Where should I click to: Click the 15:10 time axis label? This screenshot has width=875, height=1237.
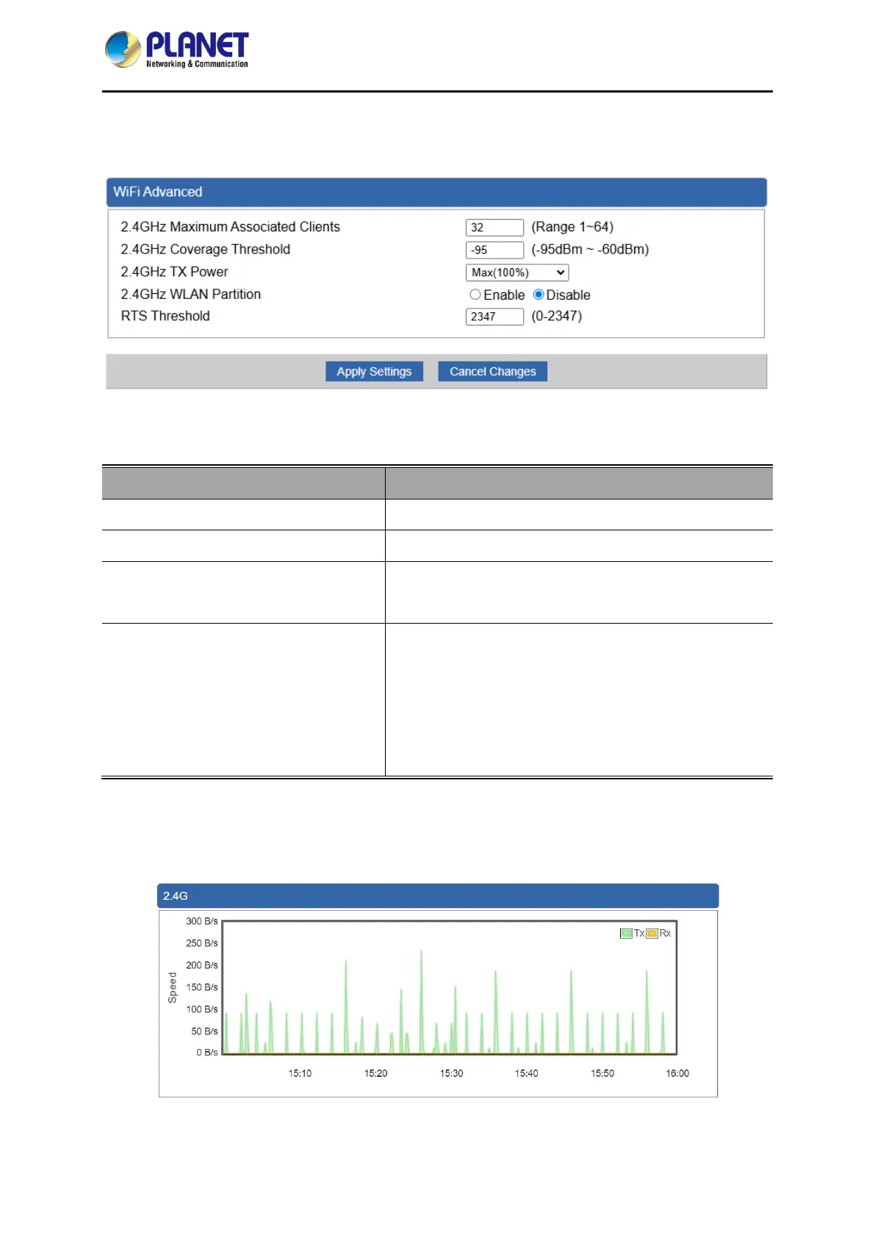coord(300,1073)
